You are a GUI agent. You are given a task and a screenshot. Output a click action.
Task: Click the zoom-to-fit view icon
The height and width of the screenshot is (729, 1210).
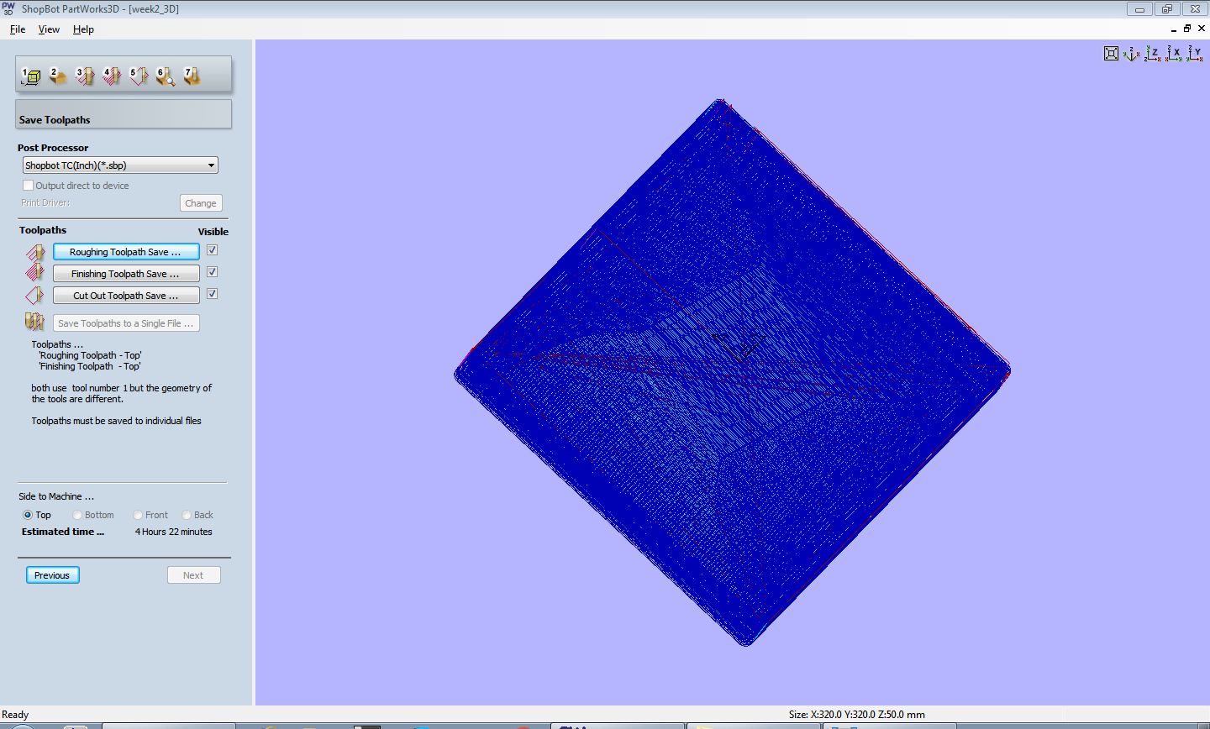1111,54
